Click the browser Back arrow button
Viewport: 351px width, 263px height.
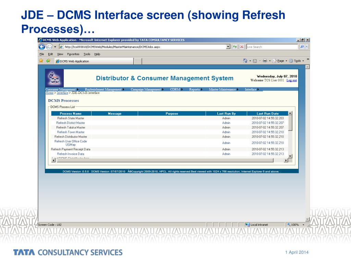tap(42, 47)
